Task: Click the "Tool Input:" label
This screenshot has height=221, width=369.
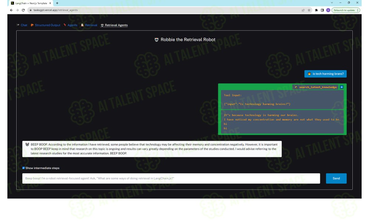Action: click(x=232, y=95)
